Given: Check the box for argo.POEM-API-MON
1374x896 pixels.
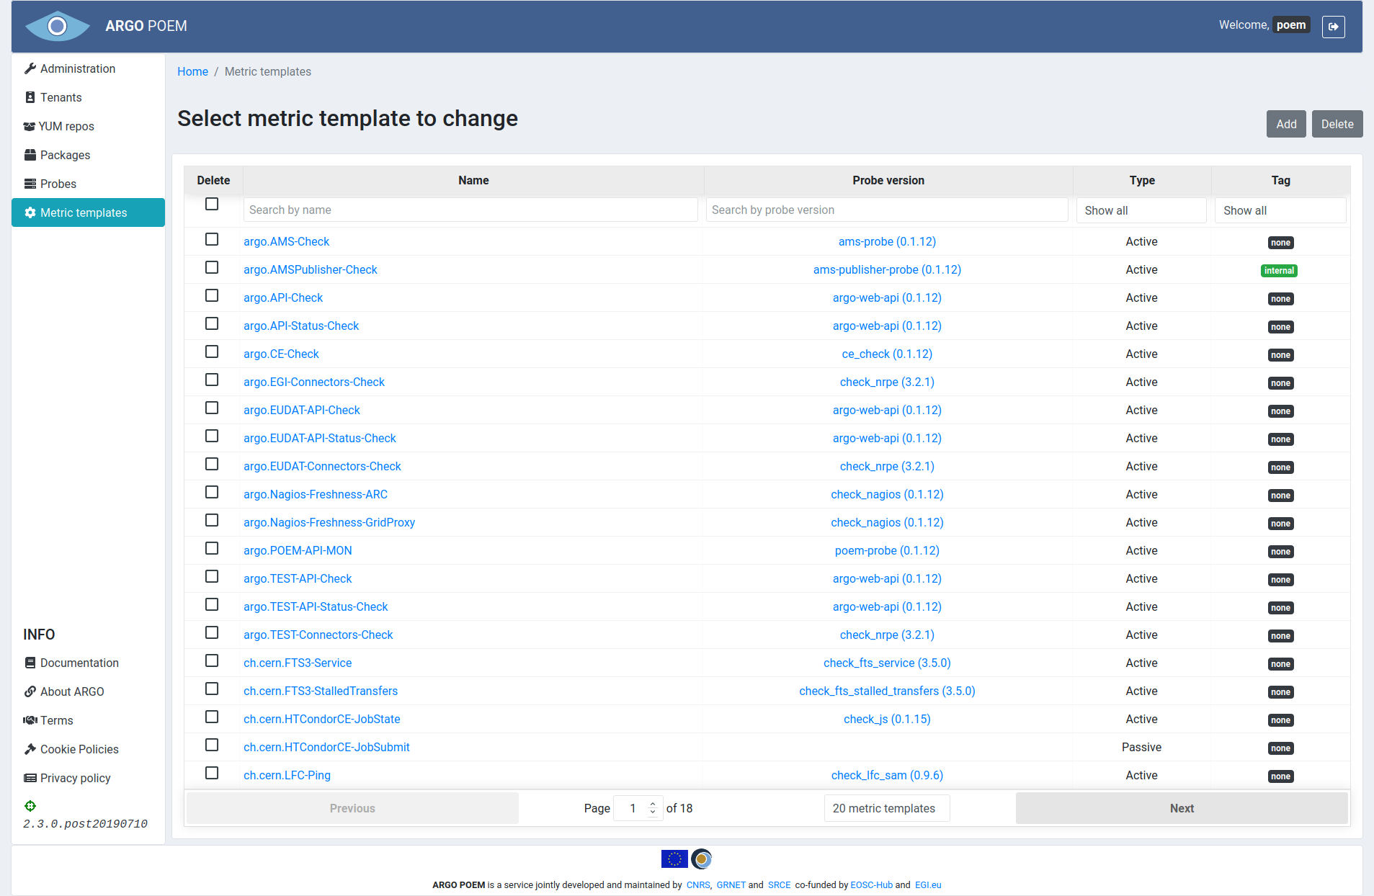Looking at the screenshot, I should (212, 548).
